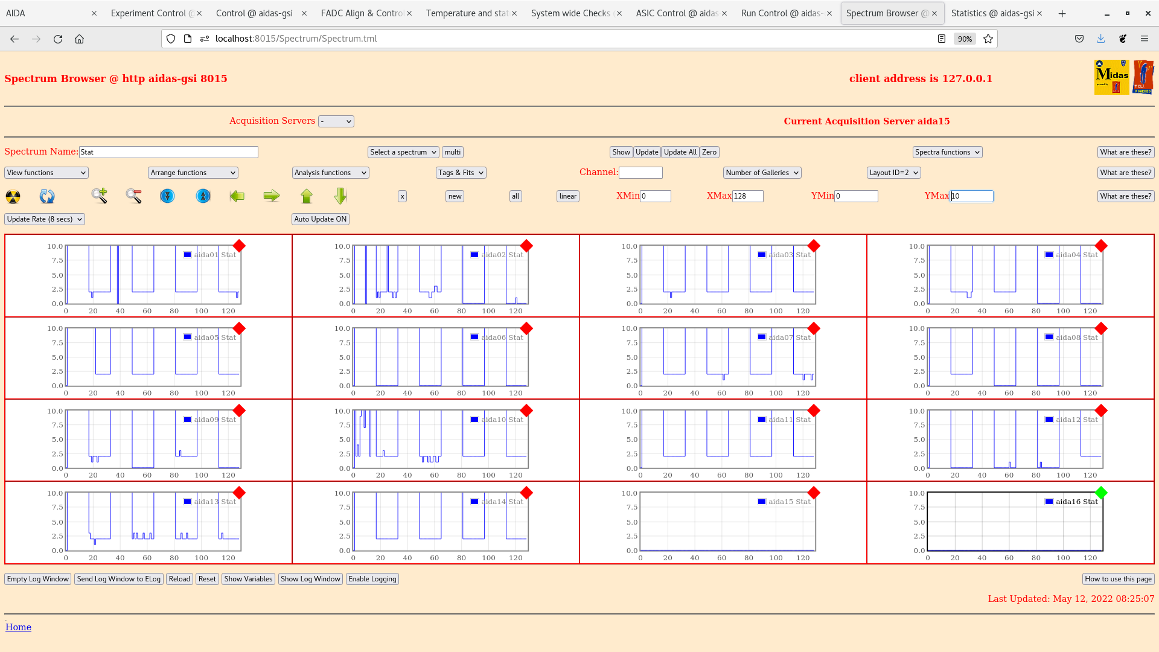Image resolution: width=1159 pixels, height=652 pixels.
Task: Reload the page with browser refresh icon
Action: pos(58,39)
